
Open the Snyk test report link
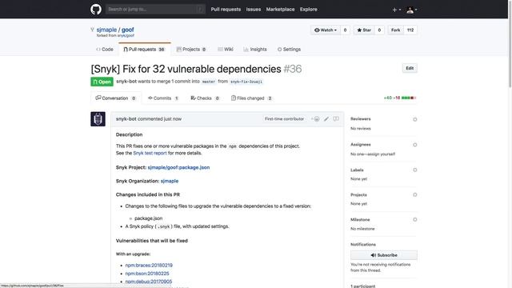pos(150,153)
